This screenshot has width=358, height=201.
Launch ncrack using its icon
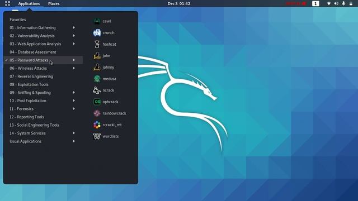[97, 90]
